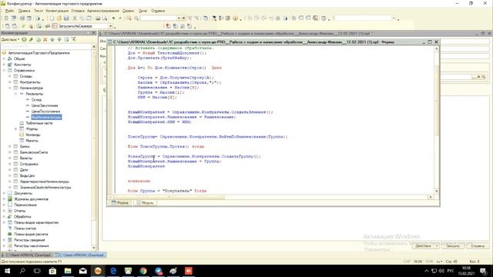Screen dimensions: 493x277
Task: Click the Действия button at bottom right
Action: 425,246
